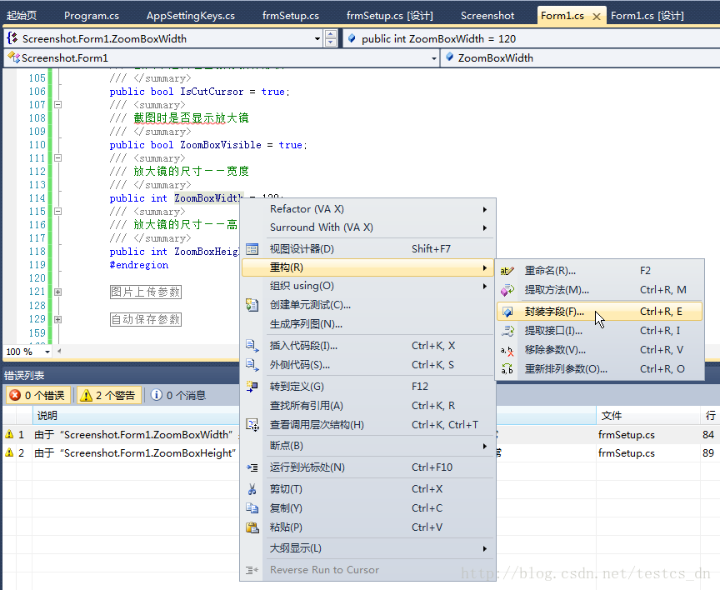The width and height of the screenshot is (720, 590).
Task: Choose 提取方法(M)... from refactor submenu
Action: 600,290
